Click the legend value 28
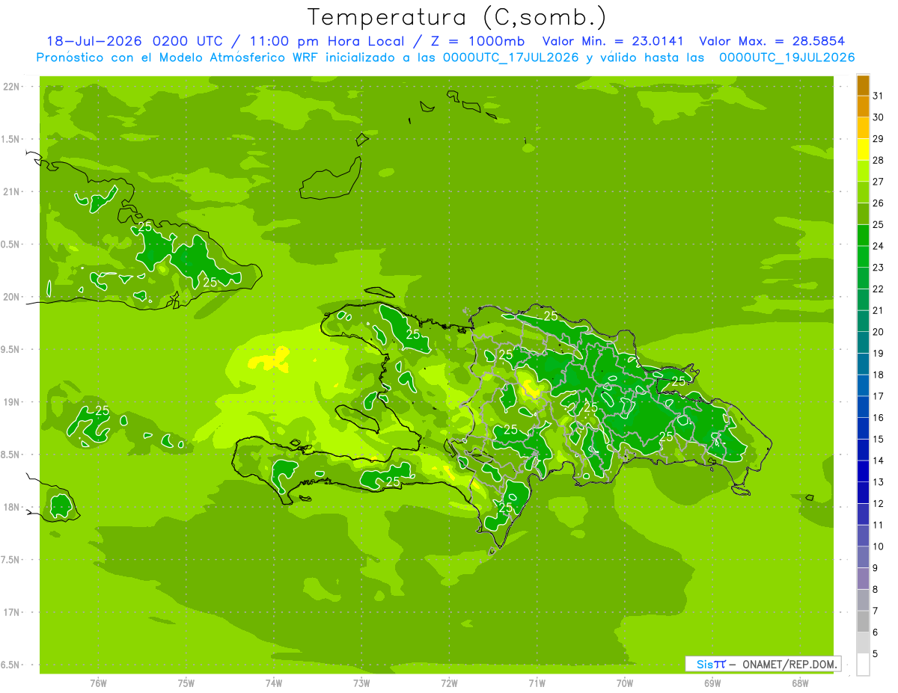 coord(879,160)
